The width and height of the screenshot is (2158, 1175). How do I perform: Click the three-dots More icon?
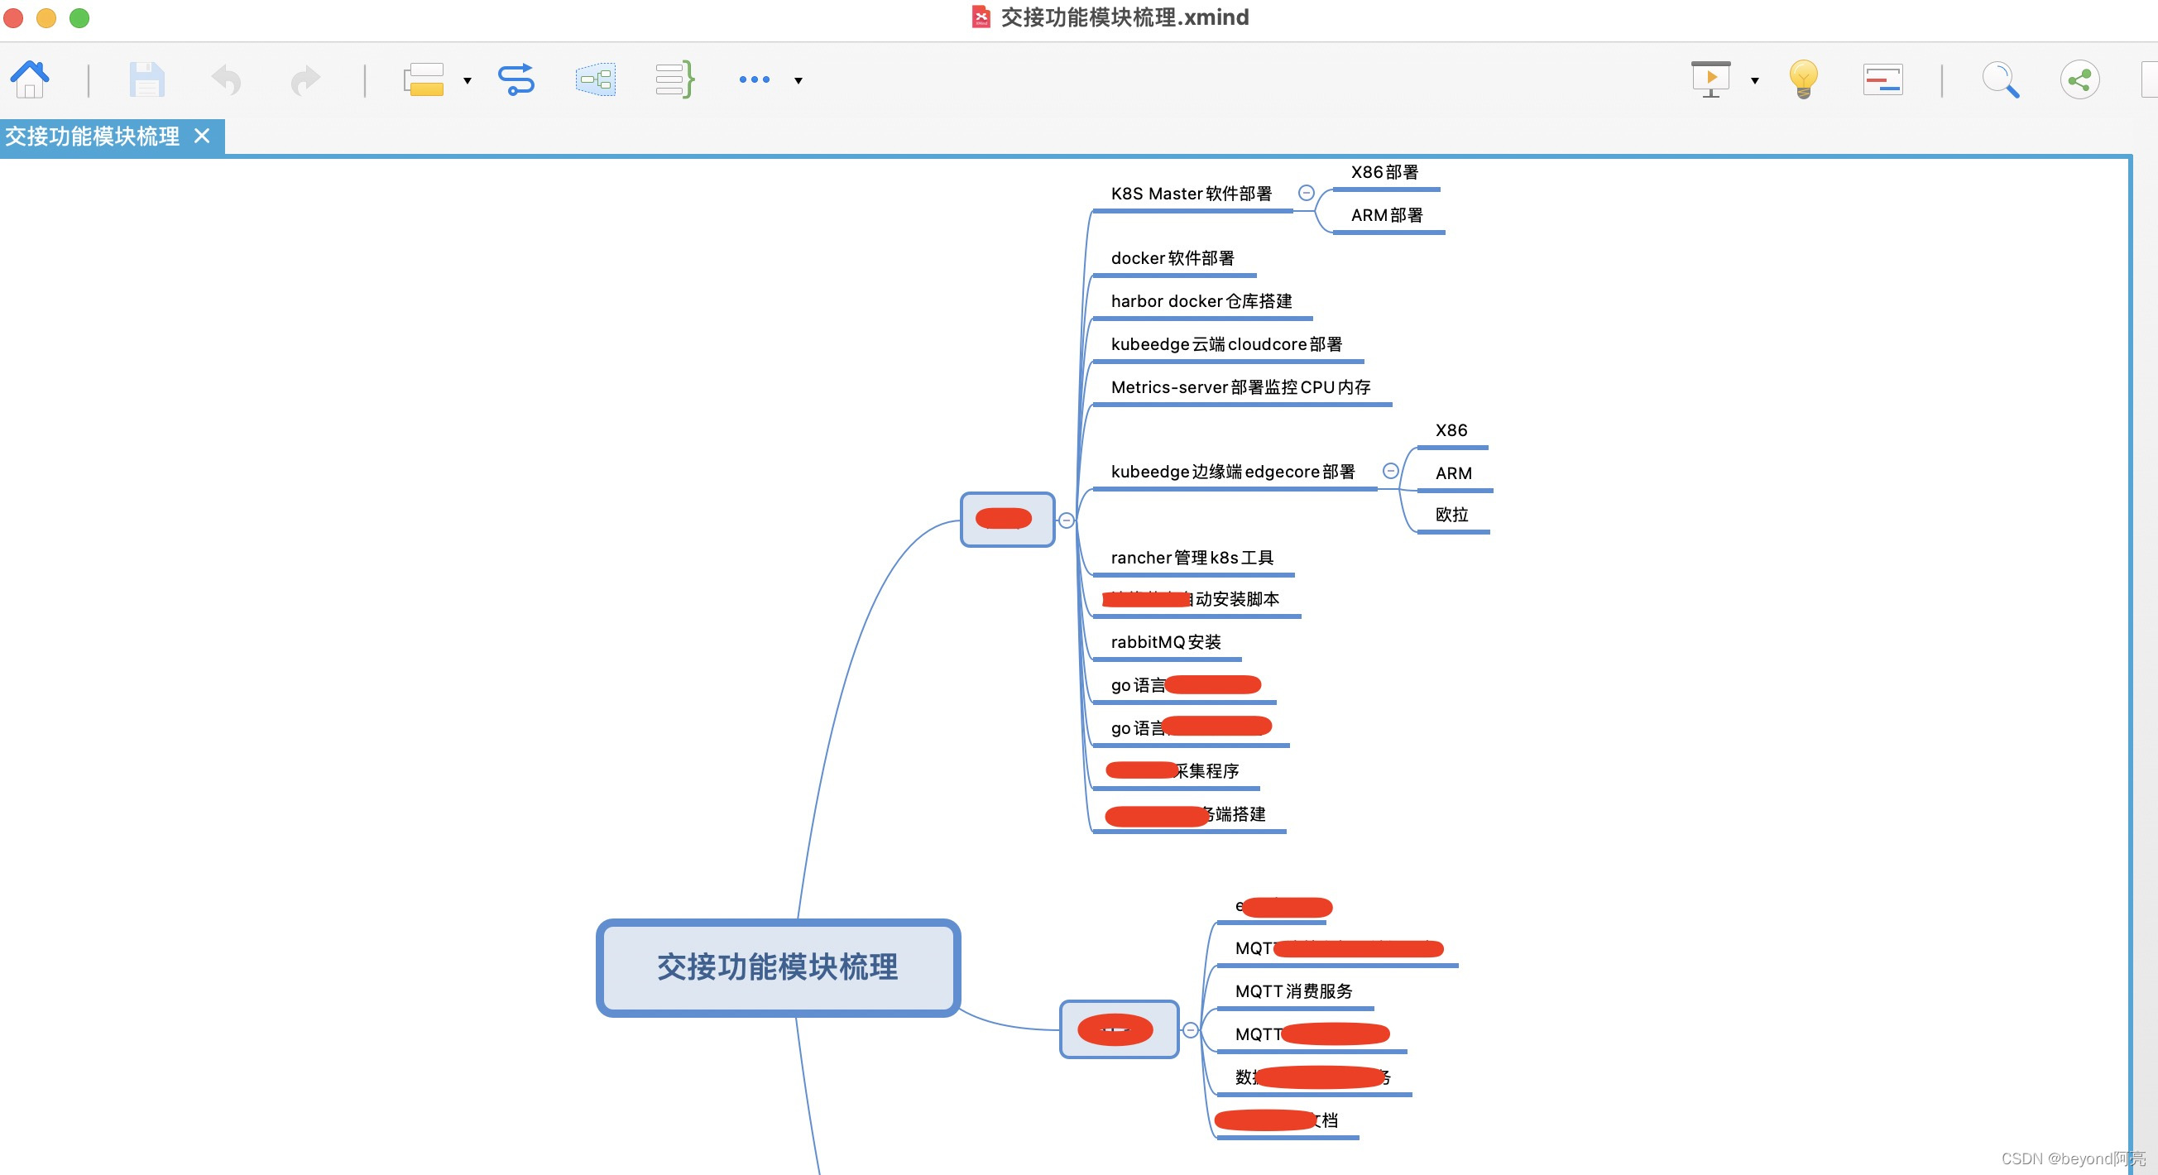click(754, 80)
